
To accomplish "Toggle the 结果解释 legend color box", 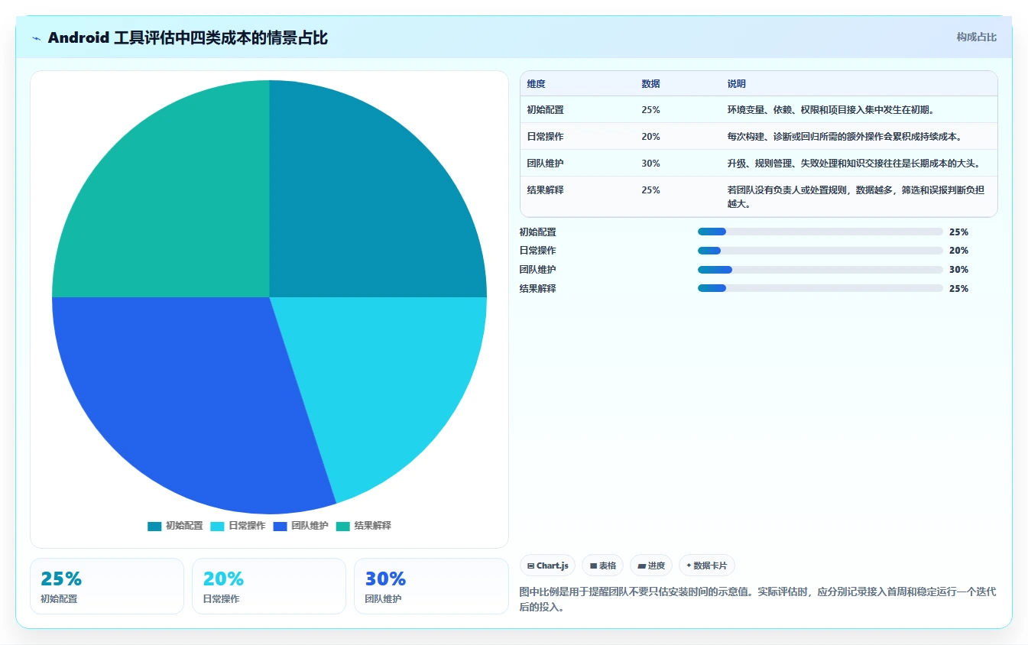I will pyautogui.click(x=342, y=527).
